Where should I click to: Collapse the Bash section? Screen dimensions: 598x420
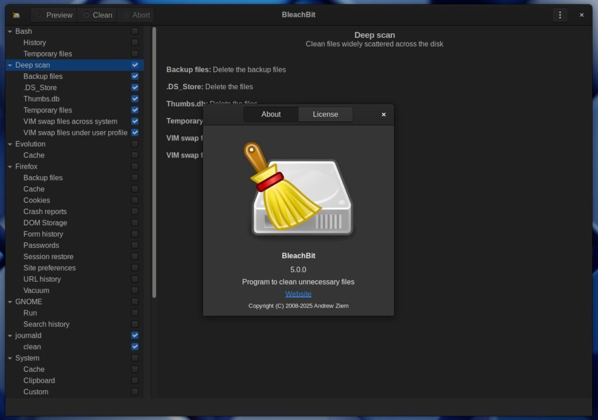coord(9,31)
